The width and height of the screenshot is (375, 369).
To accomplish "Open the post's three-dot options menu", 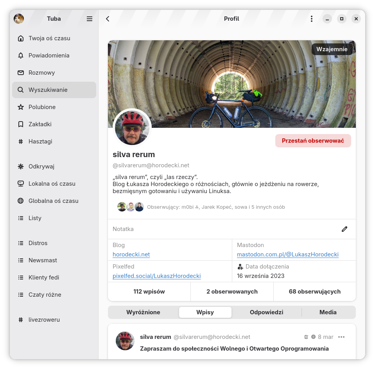I will (341, 337).
